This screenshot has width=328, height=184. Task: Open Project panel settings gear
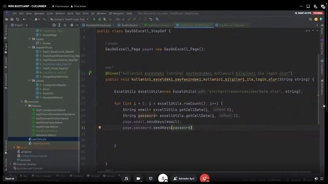(x=72, y=25)
